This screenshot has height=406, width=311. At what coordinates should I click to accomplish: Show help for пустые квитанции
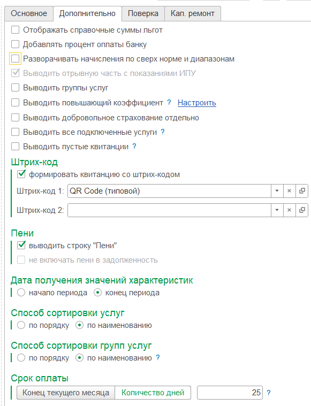coord(134,147)
